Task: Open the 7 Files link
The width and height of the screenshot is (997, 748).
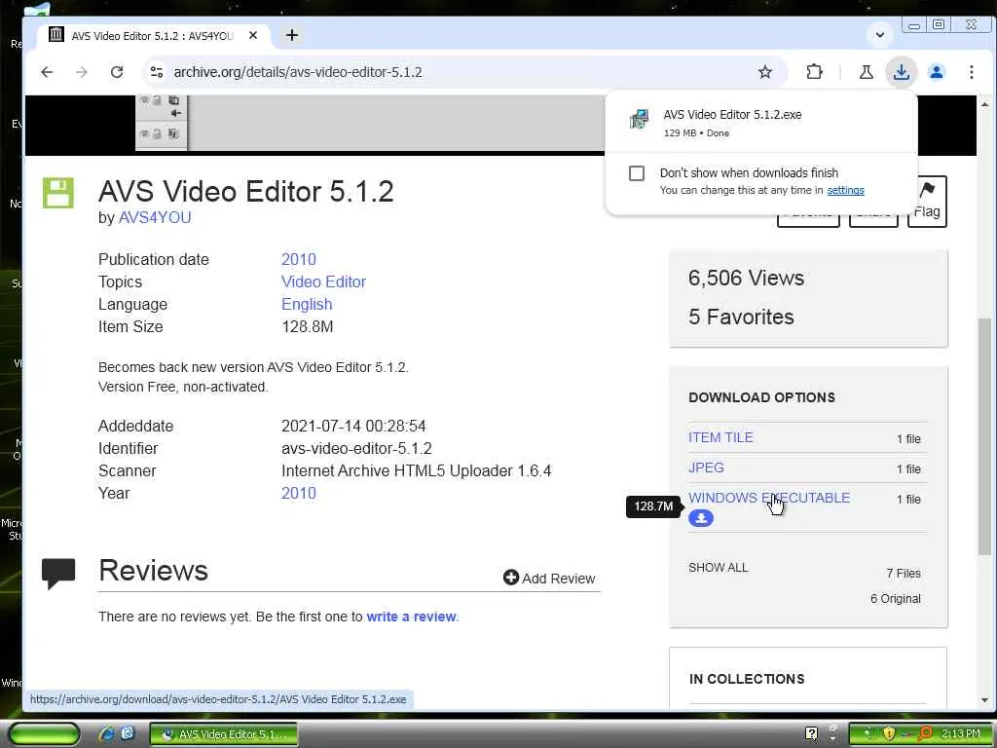Action: coord(903,573)
